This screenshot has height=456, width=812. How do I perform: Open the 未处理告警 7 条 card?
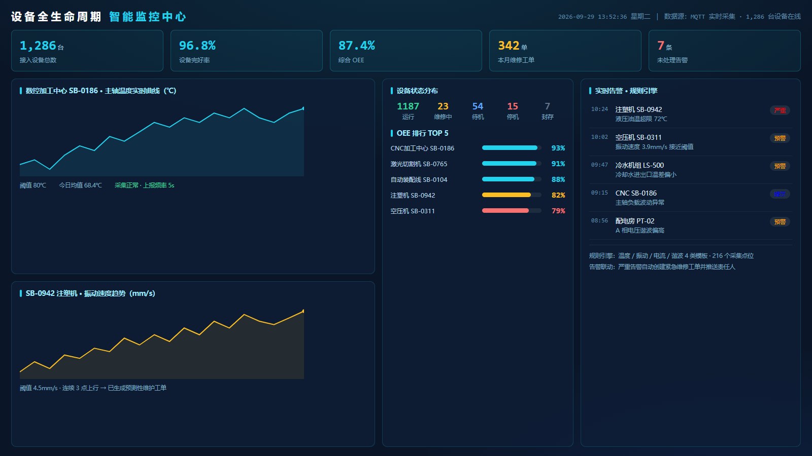click(x=725, y=51)
